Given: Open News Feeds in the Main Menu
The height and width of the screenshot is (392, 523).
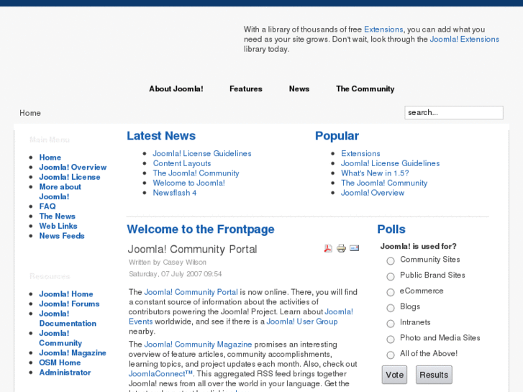Looking at the screenshot, I should [62, 235].
